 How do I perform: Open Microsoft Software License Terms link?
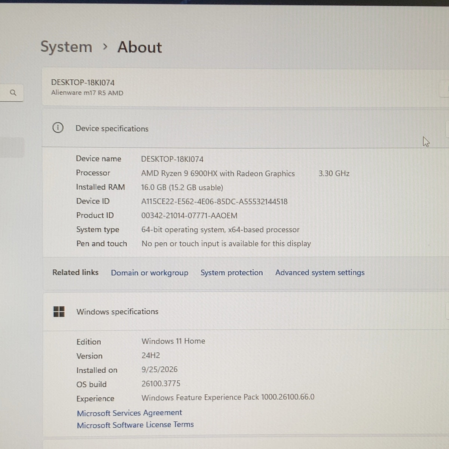pyautogui.click(x=135, y=425)
